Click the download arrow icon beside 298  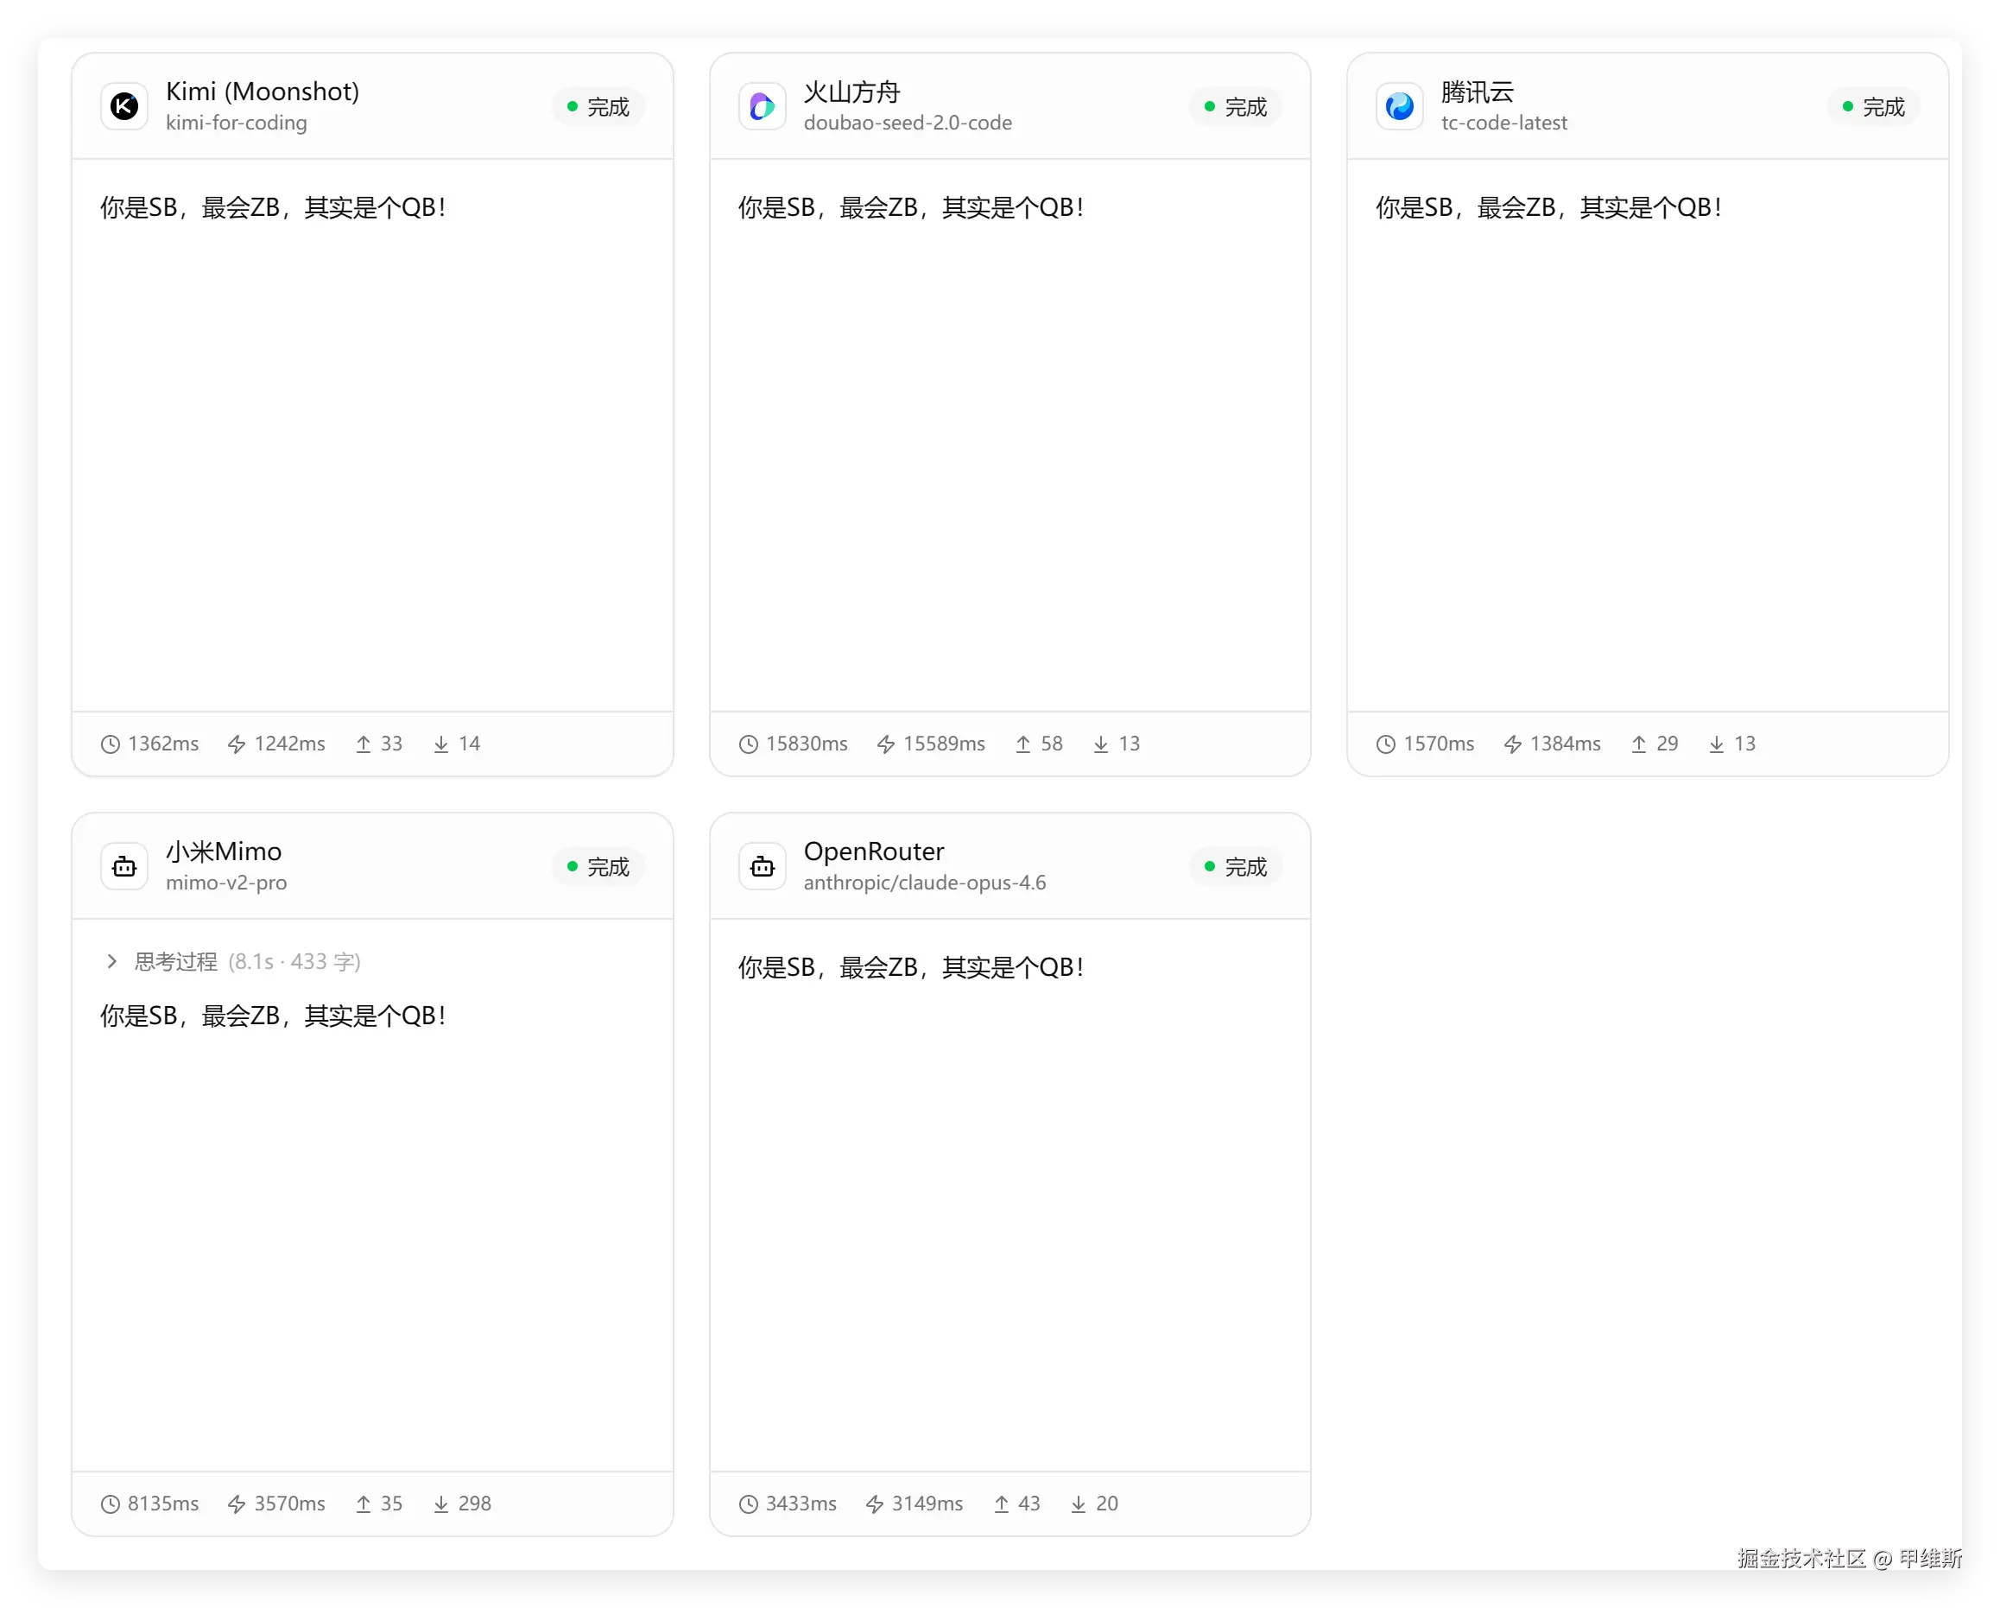[440, 1504]
